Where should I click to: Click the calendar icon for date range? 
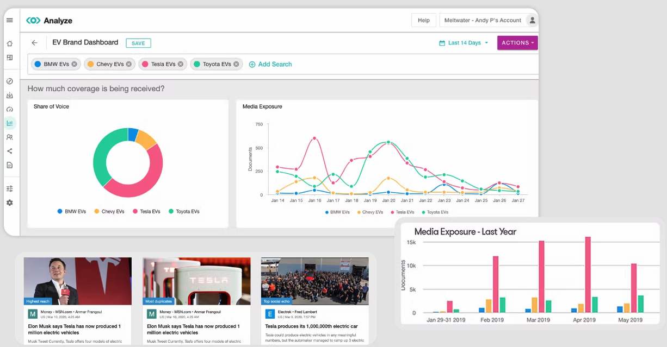pyautogui.click(x=442, y=43)
